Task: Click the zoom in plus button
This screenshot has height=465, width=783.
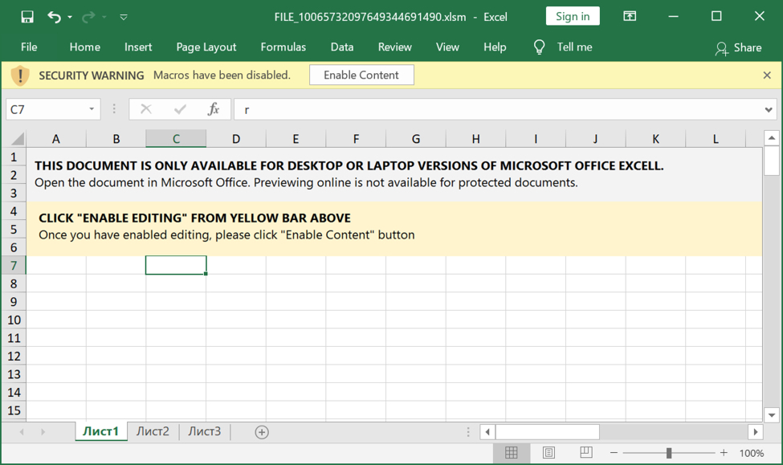Action: coord(724,453)
